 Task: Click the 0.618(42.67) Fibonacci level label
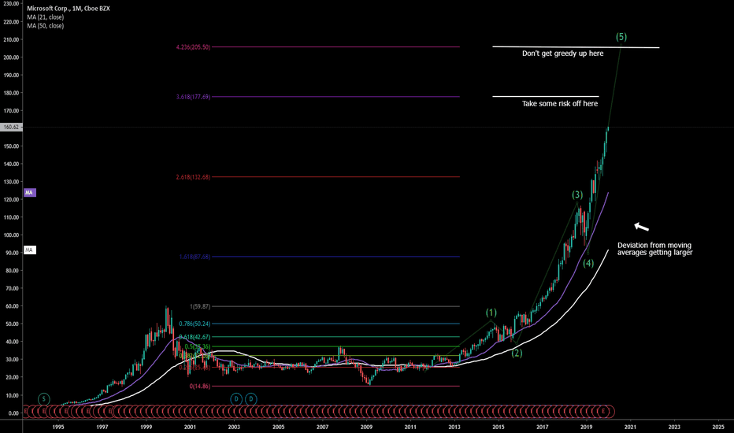195,337
